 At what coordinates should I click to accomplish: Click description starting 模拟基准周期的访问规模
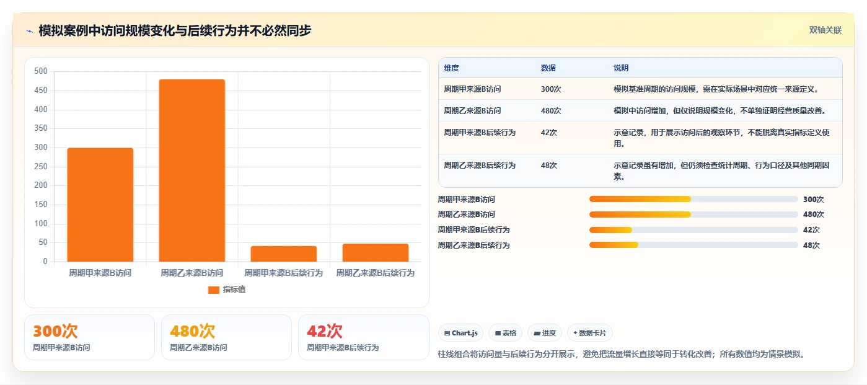716,89
